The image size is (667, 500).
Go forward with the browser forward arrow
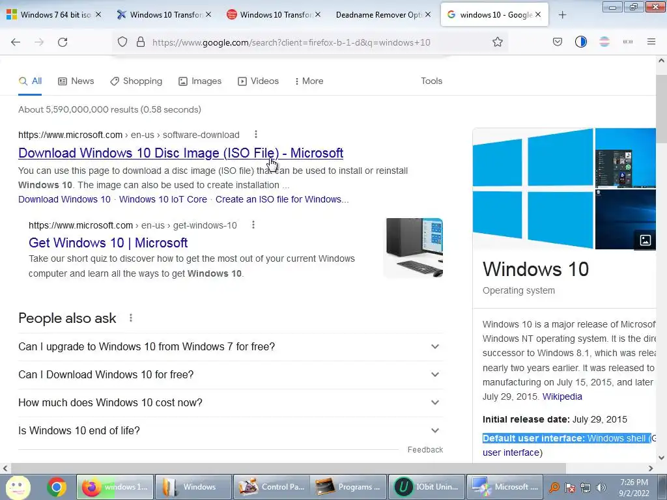tap(39, 42)
